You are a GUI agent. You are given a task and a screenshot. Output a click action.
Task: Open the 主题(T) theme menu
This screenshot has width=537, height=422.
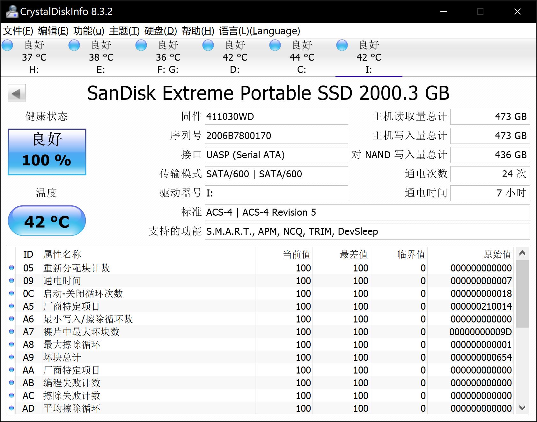click(x=124, y=31)
